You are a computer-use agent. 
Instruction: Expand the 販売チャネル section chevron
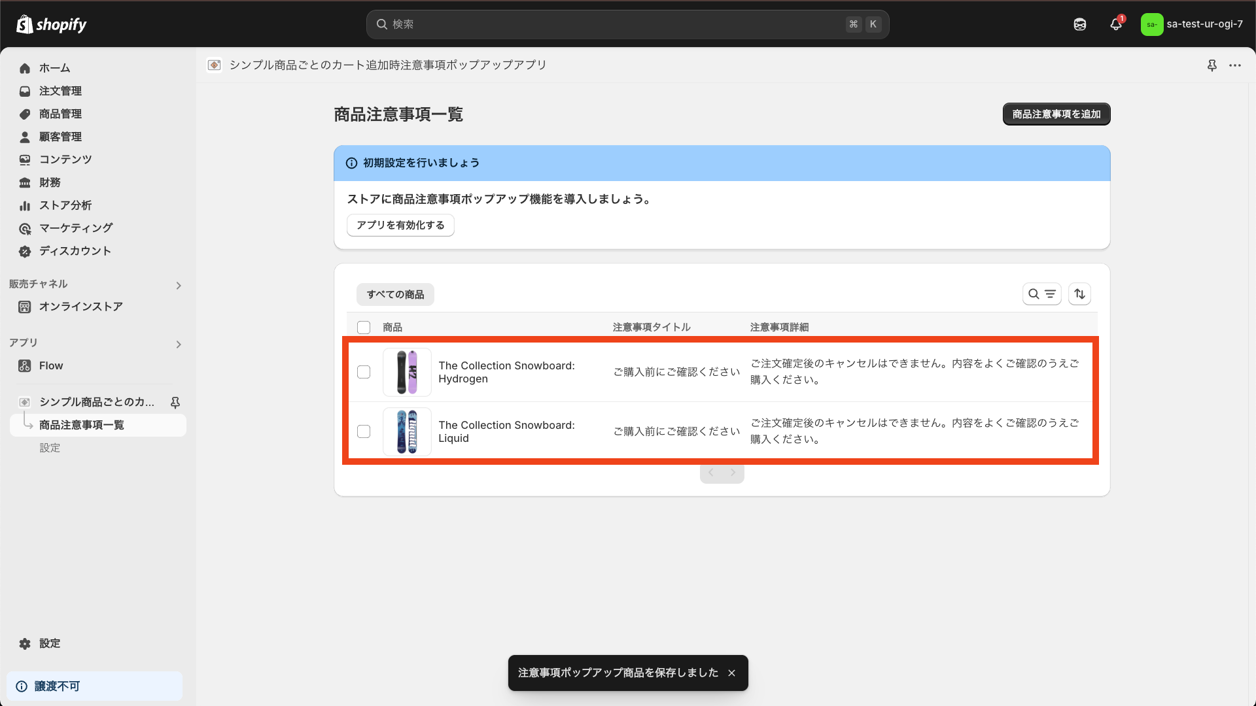coord(178,285)
